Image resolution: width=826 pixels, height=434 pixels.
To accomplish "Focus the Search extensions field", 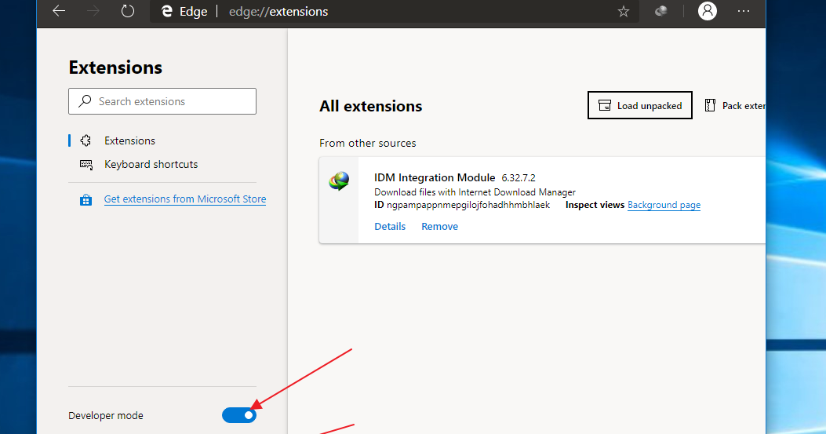I will 162,101.
